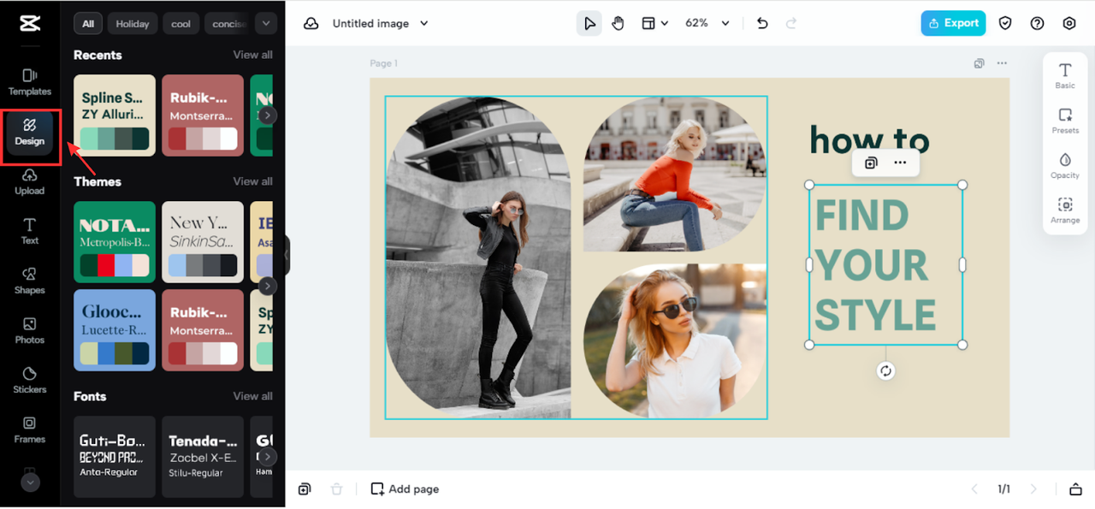The height and width of the screenshot is (509, 1095).
Task: Open selected text more options
Action: pos(900,163)
